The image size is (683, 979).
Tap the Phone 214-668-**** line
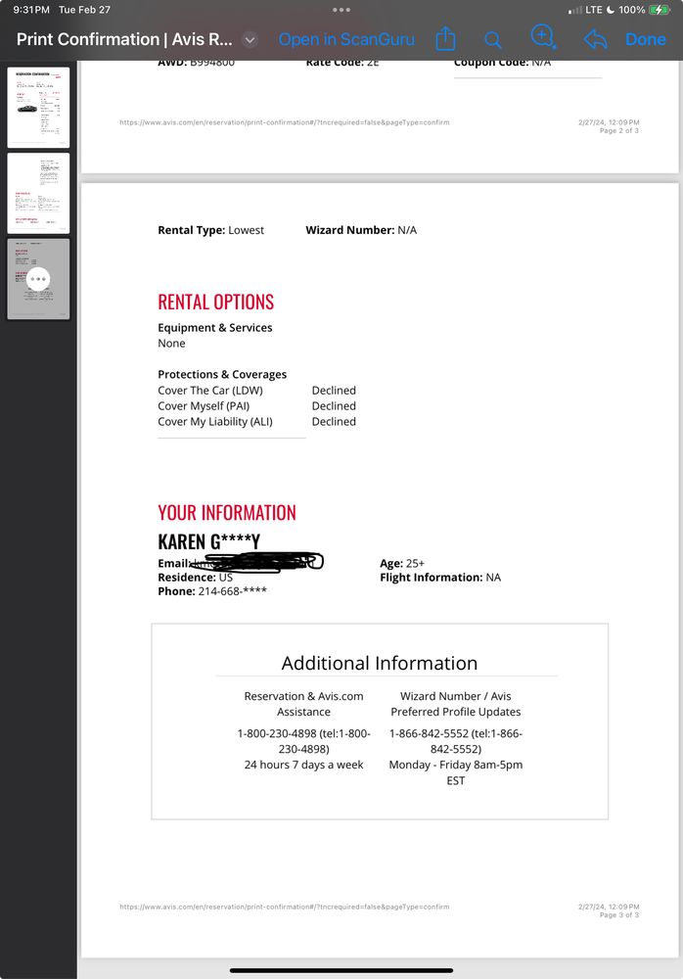212,591
